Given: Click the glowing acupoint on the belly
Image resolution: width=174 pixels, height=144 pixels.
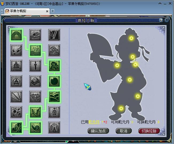Looking at the screenshot, I should pos(130,80).
